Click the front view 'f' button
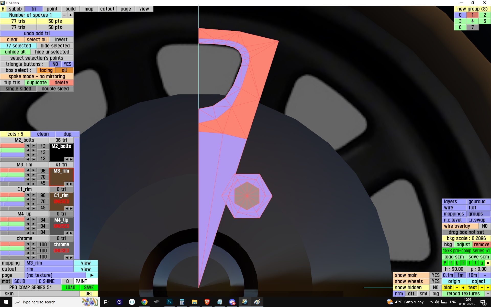The image size is (491, 307). coord(451,263)
